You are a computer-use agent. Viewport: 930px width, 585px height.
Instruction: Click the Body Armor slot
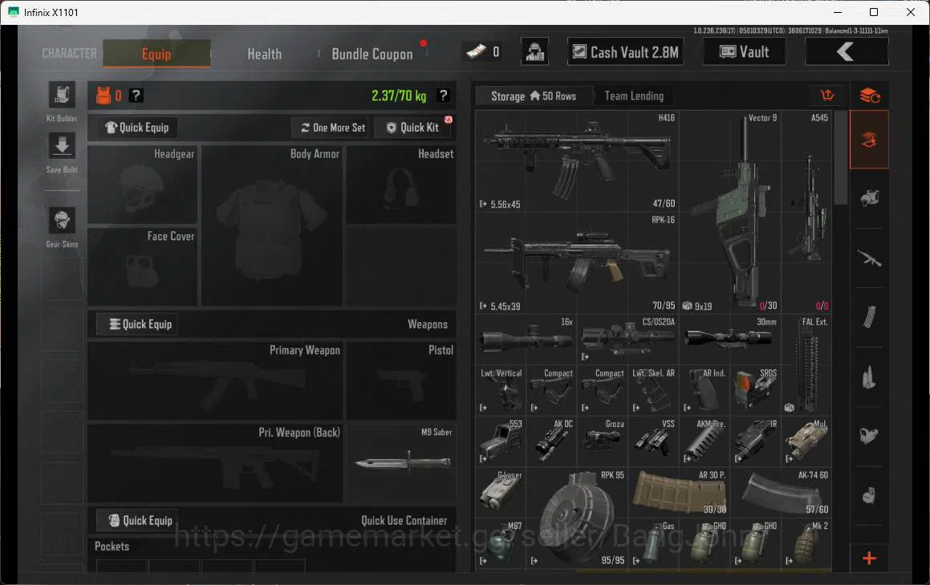click(x=272, y=225)
